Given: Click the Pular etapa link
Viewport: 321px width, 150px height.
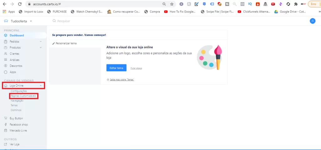Looking at the screenshot, I should 136,68.
